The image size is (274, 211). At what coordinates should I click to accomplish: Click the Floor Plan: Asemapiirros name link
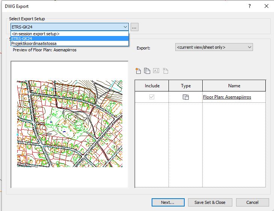coord(227,97)
